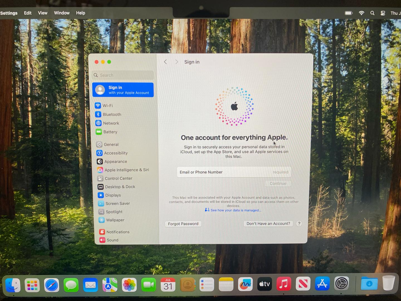Screen dimensions: 401x301
Task: Open Apple TV from the Dock
Action: point(265,284)
